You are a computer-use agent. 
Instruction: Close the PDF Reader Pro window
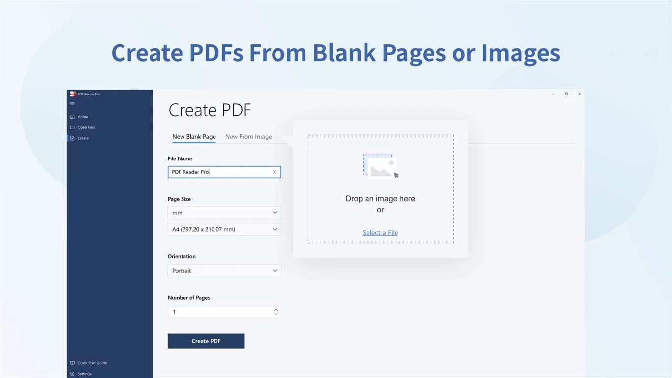[x=580, y=94]
